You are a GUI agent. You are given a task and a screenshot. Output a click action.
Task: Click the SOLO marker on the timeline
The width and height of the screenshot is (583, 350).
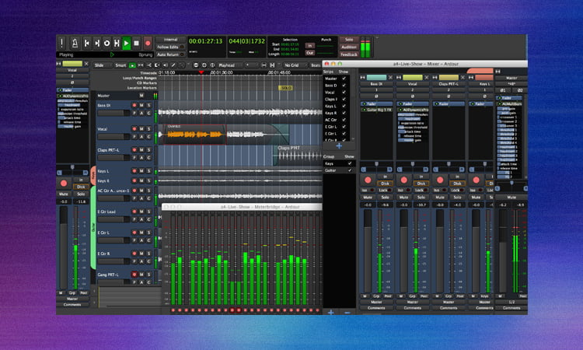(285, 88)
